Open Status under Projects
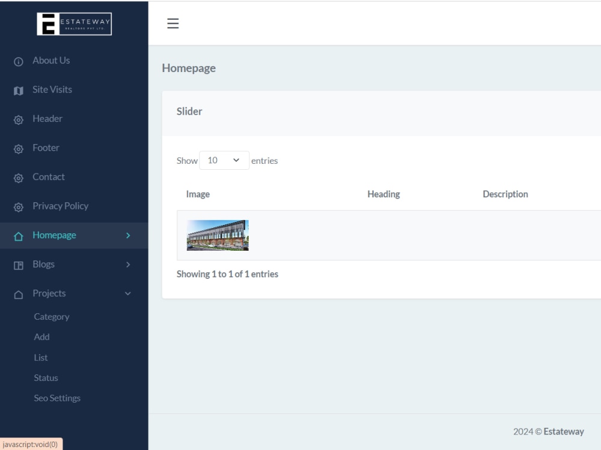601x450 pixels. point(46,377)
